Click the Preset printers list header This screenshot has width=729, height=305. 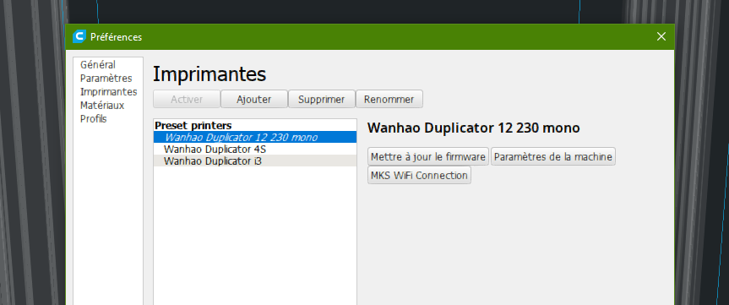193,126
